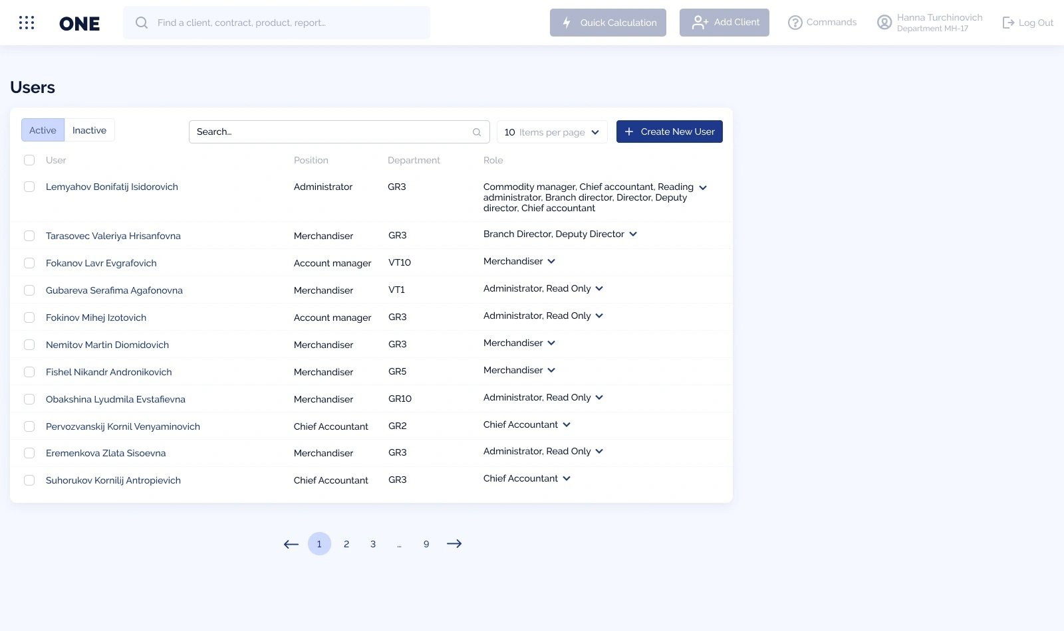Check the box for Nemitov Martin Diomidovich
This screenshot has width=1064, height=631.
(x=29, y=345)
